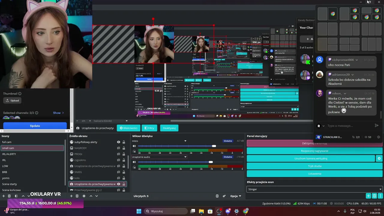Open File Explorer from the taskbar

(201, 211)
